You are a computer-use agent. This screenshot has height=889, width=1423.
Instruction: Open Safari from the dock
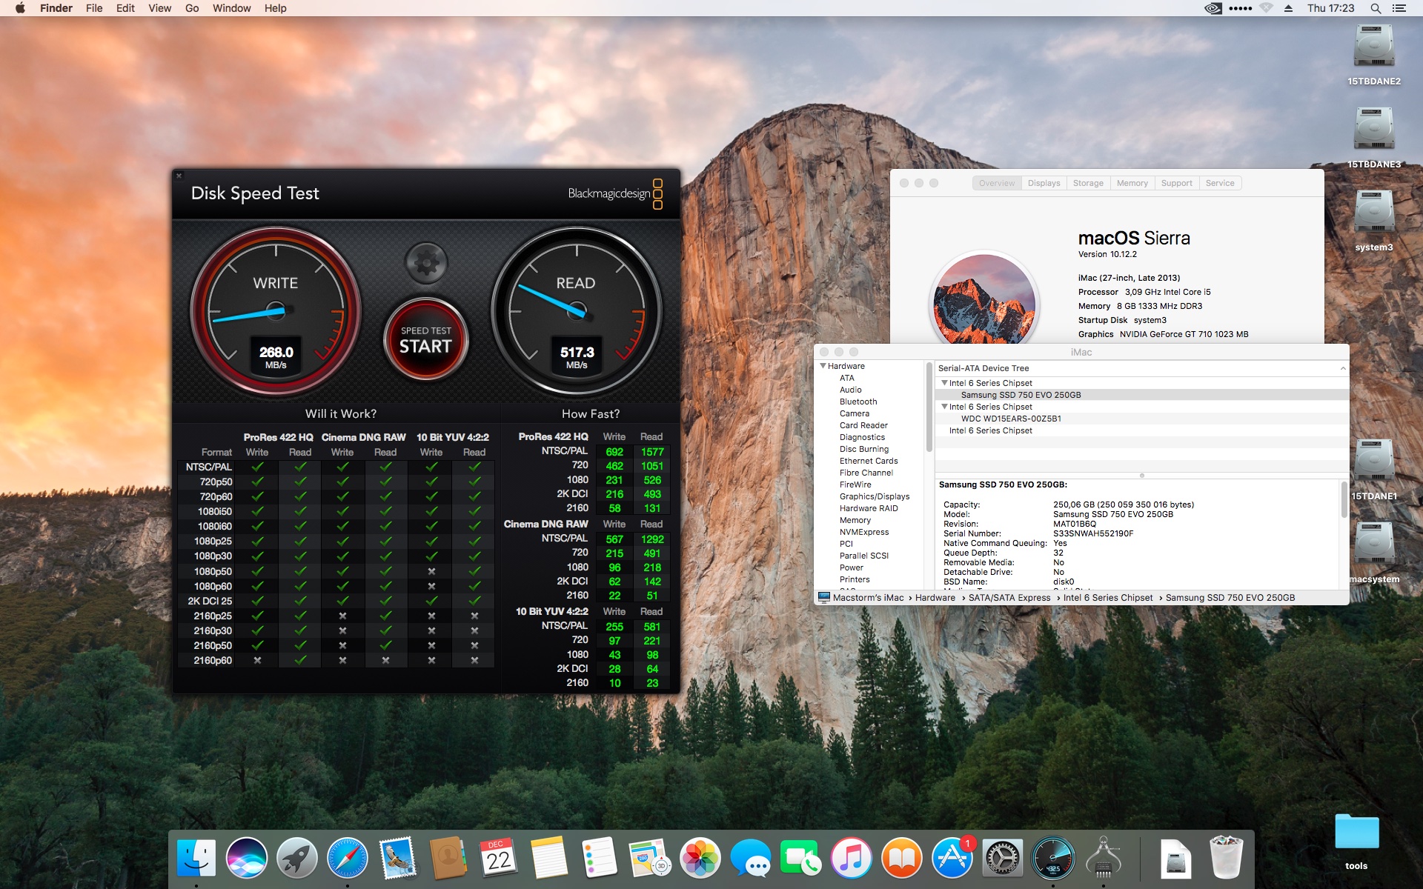pos(347,859)
